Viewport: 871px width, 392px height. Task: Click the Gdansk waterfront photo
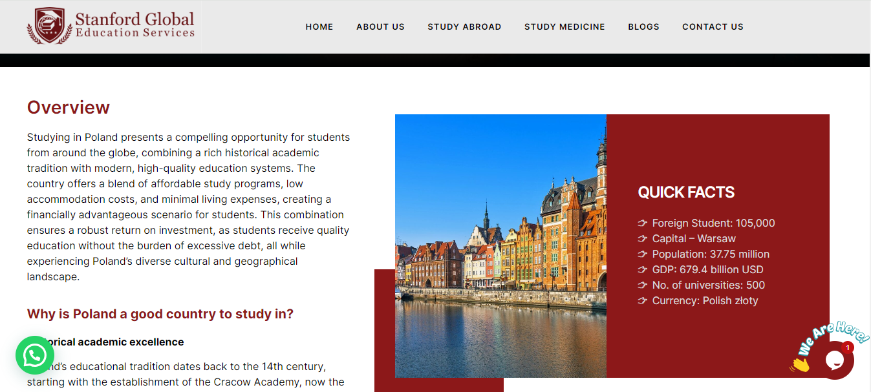coord(500,246)
